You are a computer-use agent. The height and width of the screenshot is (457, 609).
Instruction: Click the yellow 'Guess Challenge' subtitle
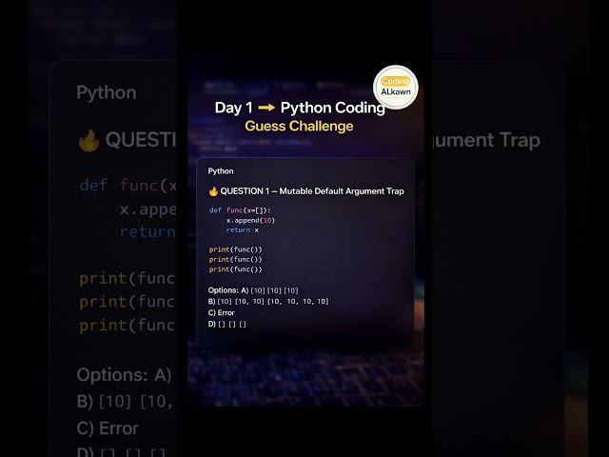[x=299, y=127]
